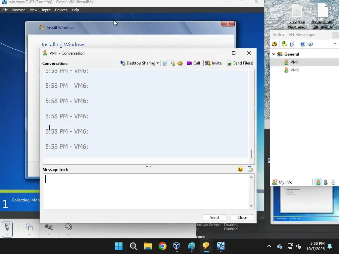Viewport: 339px width, 254px height.
Task: Click the splitter handle dots above Message text
Action: tap(148, 166)
